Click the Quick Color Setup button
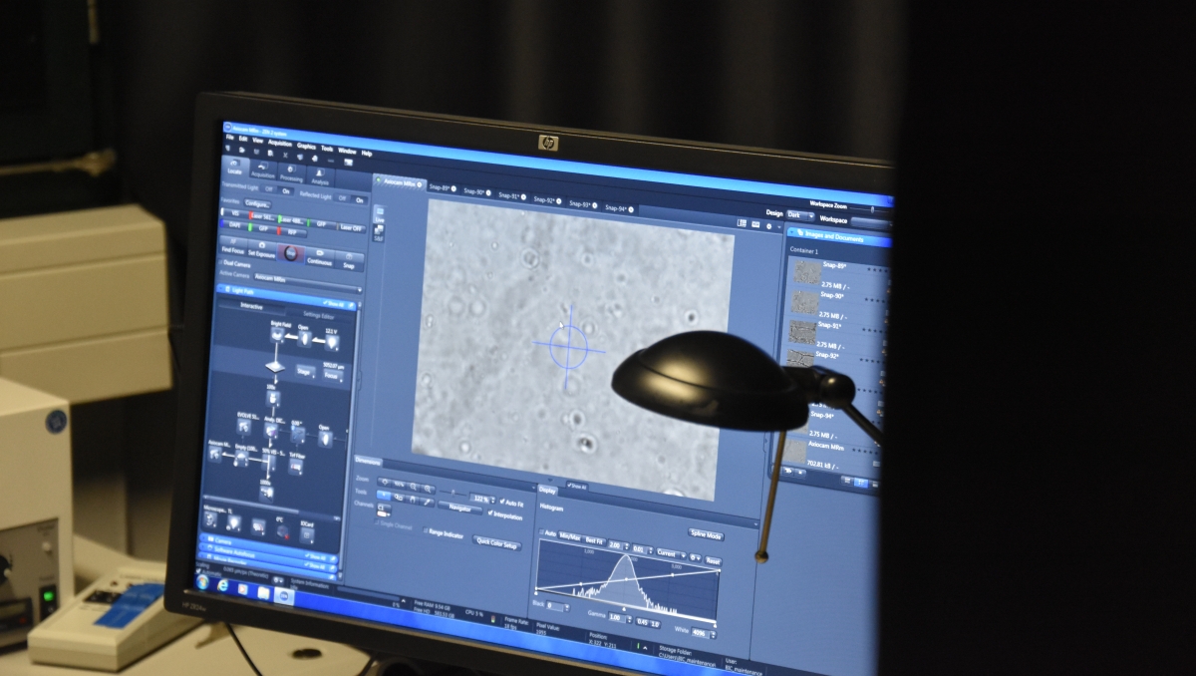 click(x=496, y=544)
